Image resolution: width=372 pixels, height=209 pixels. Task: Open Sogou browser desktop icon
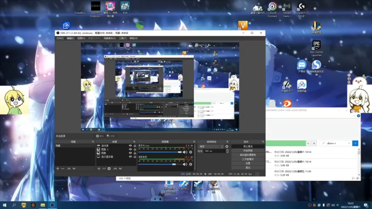[x=317, y=68]
